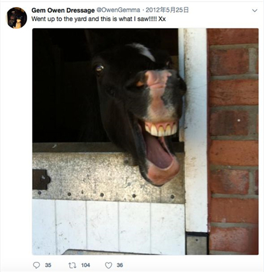
Task: Like the tweet with the heart icon
Action: [x=109, y=266]
